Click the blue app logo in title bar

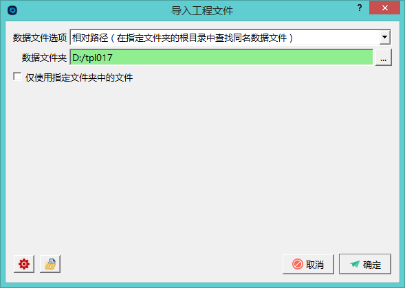coord(12,10)
